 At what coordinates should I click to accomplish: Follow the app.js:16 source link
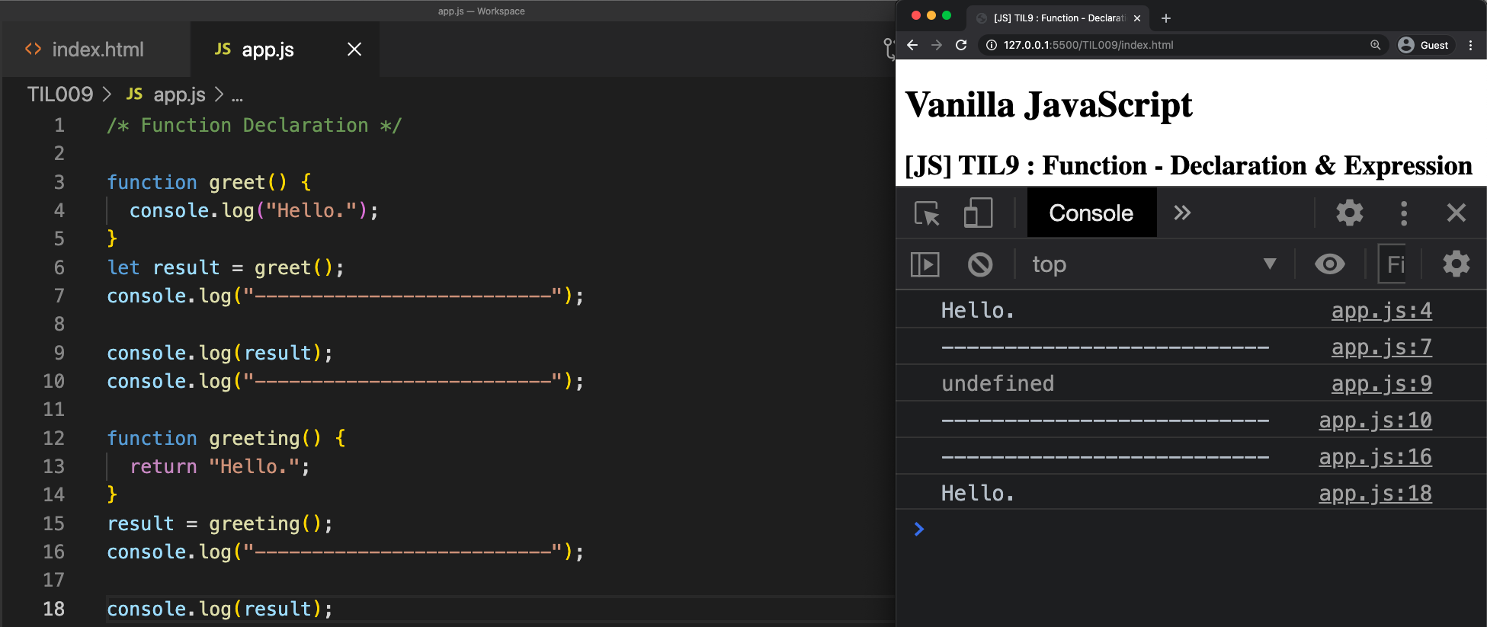click(1375, 457)
